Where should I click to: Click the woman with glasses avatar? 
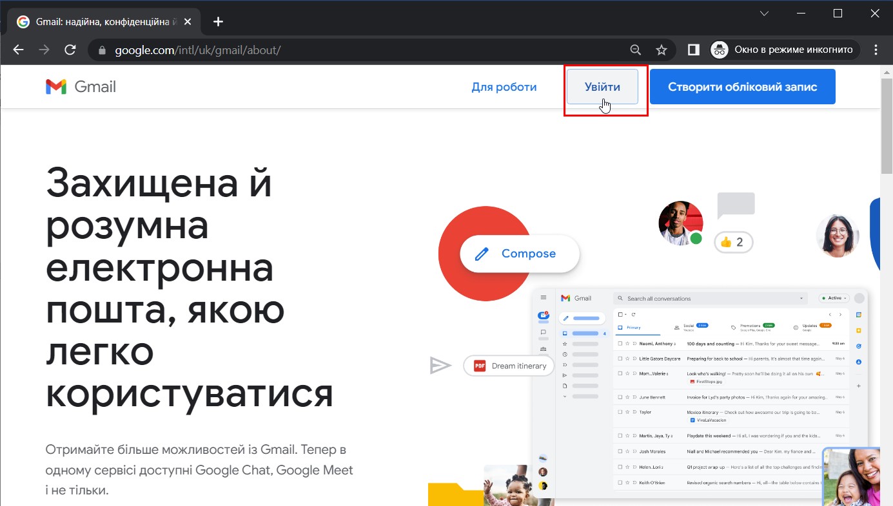838,236
